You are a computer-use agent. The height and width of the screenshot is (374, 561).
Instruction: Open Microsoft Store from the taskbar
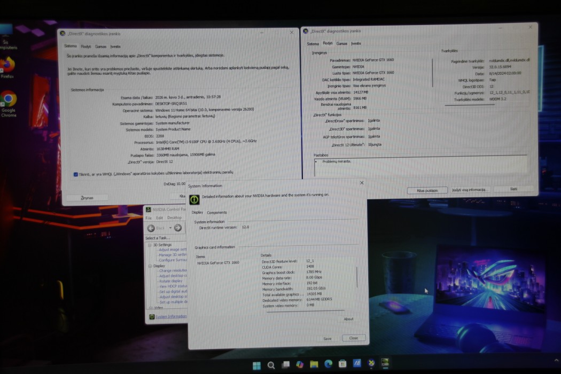tap(342, 365)
